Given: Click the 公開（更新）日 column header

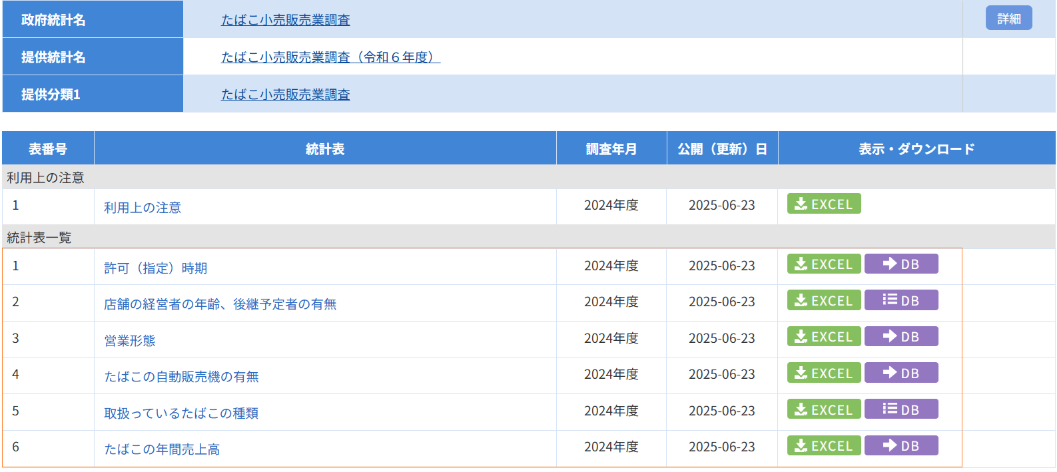Looking at the screenshot, I should coord(722,149).
